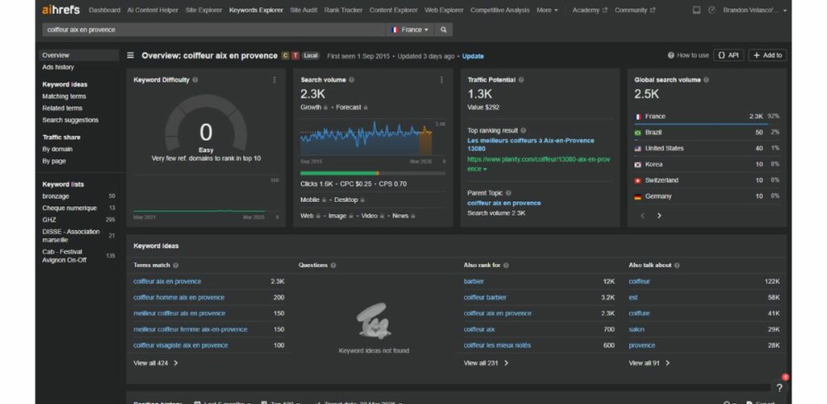Open Brandon Velasco account dropdown
Screen dimensions: 827x404
point(755,10)
